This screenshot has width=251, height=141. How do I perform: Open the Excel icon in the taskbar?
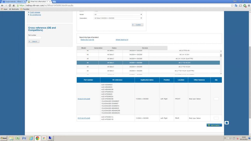[x=18, y=138]
